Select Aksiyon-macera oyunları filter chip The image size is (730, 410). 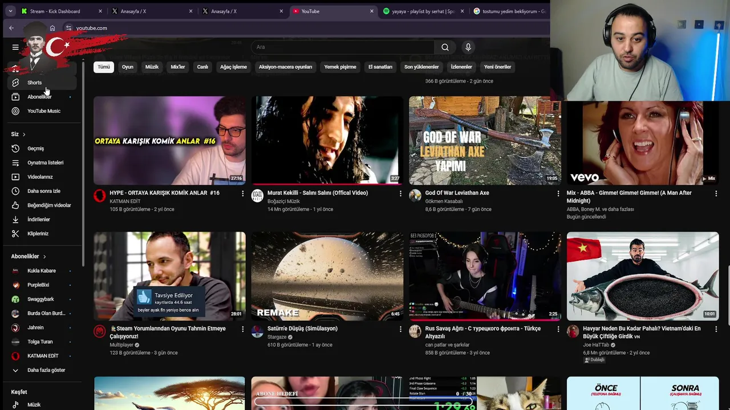tap(285, 67)
